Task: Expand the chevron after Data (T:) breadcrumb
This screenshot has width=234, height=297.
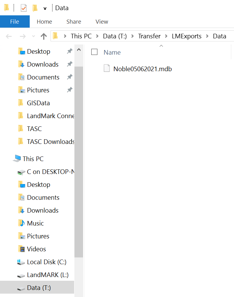Action: coord(133,36)
